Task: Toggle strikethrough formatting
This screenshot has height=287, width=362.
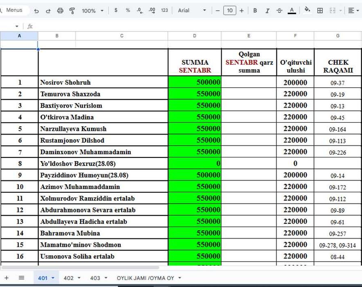Action: point(279,11)
